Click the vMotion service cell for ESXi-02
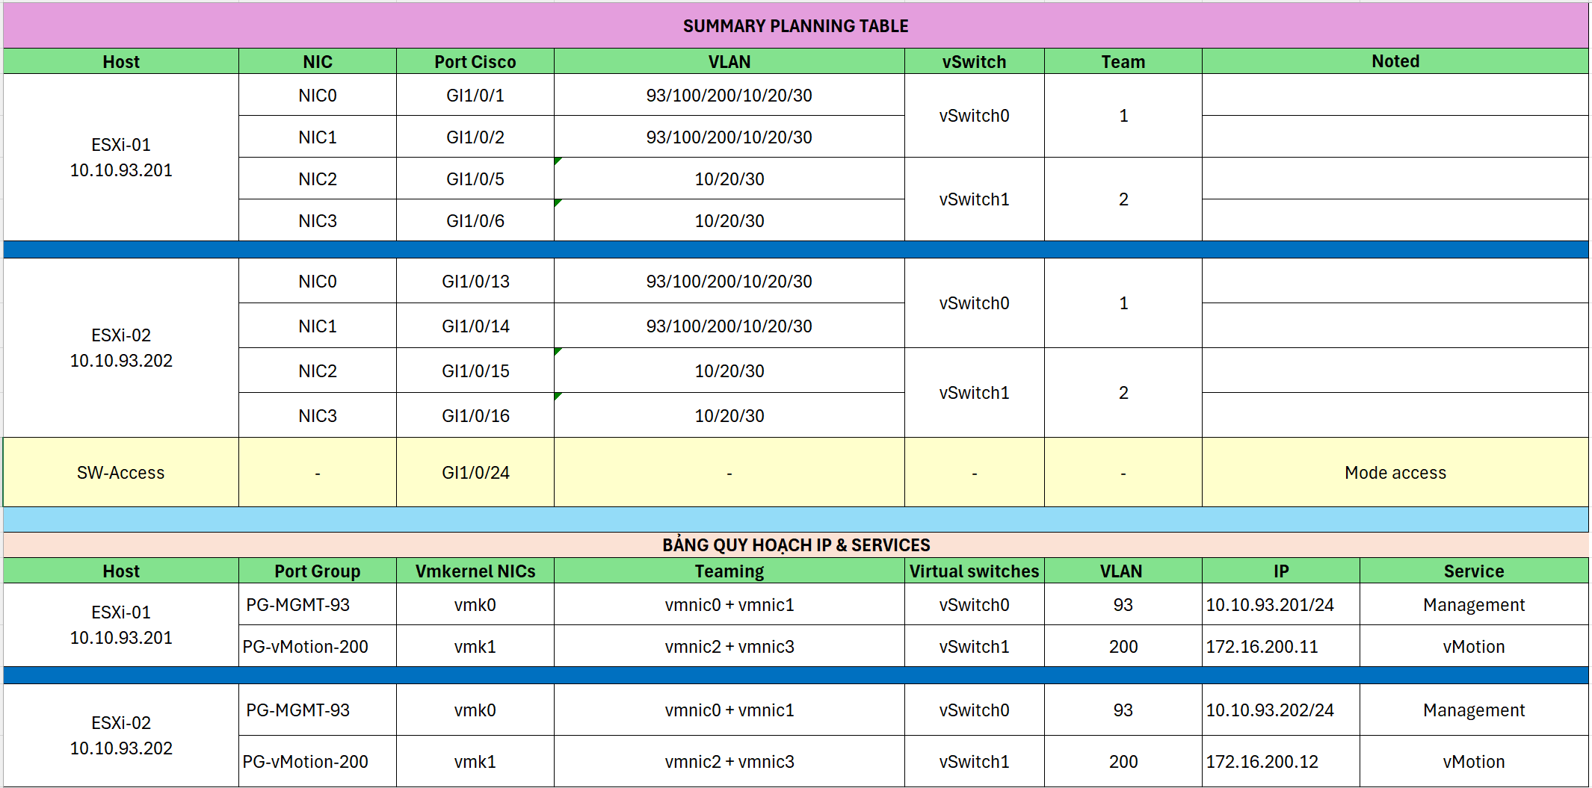 click(1472, 761)
